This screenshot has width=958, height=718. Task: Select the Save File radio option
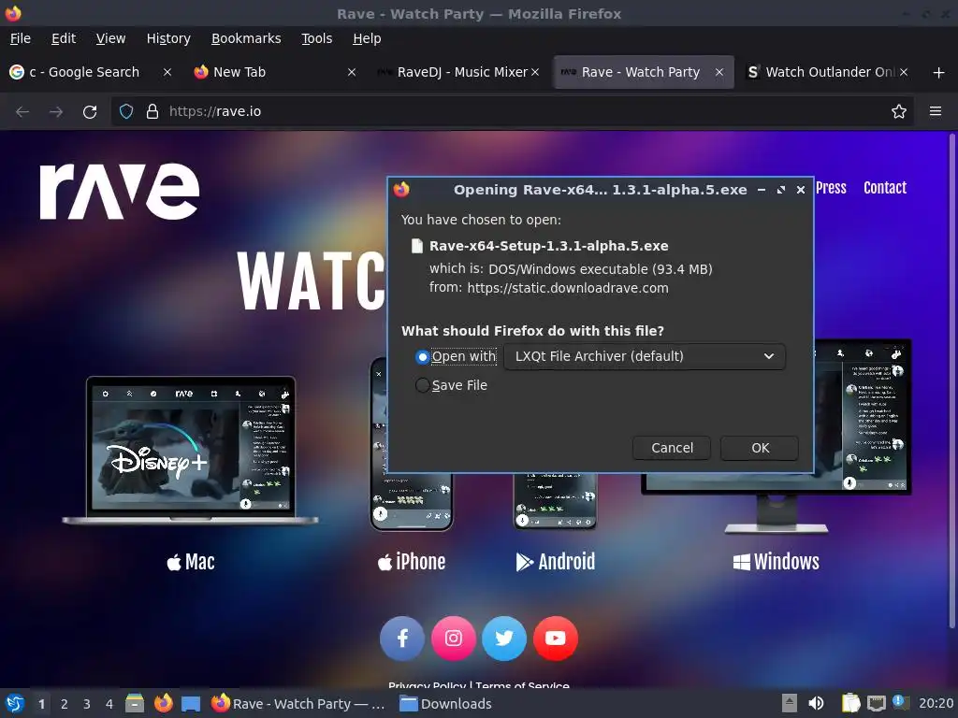[x=422, y=386]
